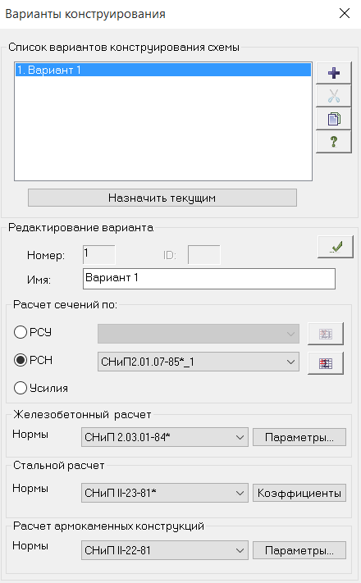Choose the Усилия radio option
Screen dimensions: 361x583
[x=21, y=388]
